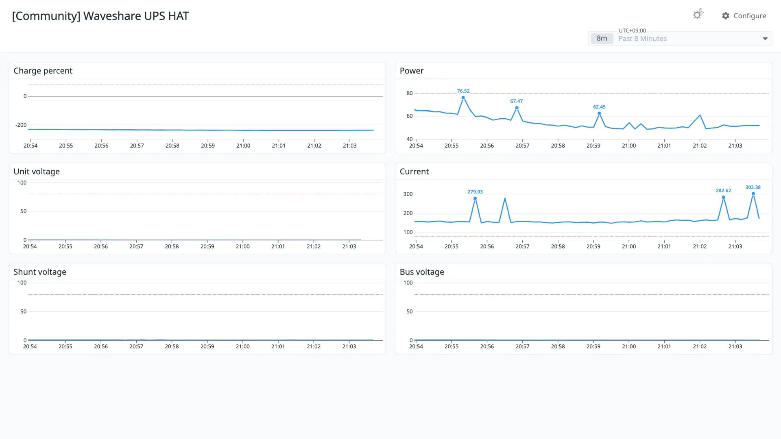Click the 300 axis label in Current chart
The image size is (781, 439).
pyautogui.click(x=408, y=194)
